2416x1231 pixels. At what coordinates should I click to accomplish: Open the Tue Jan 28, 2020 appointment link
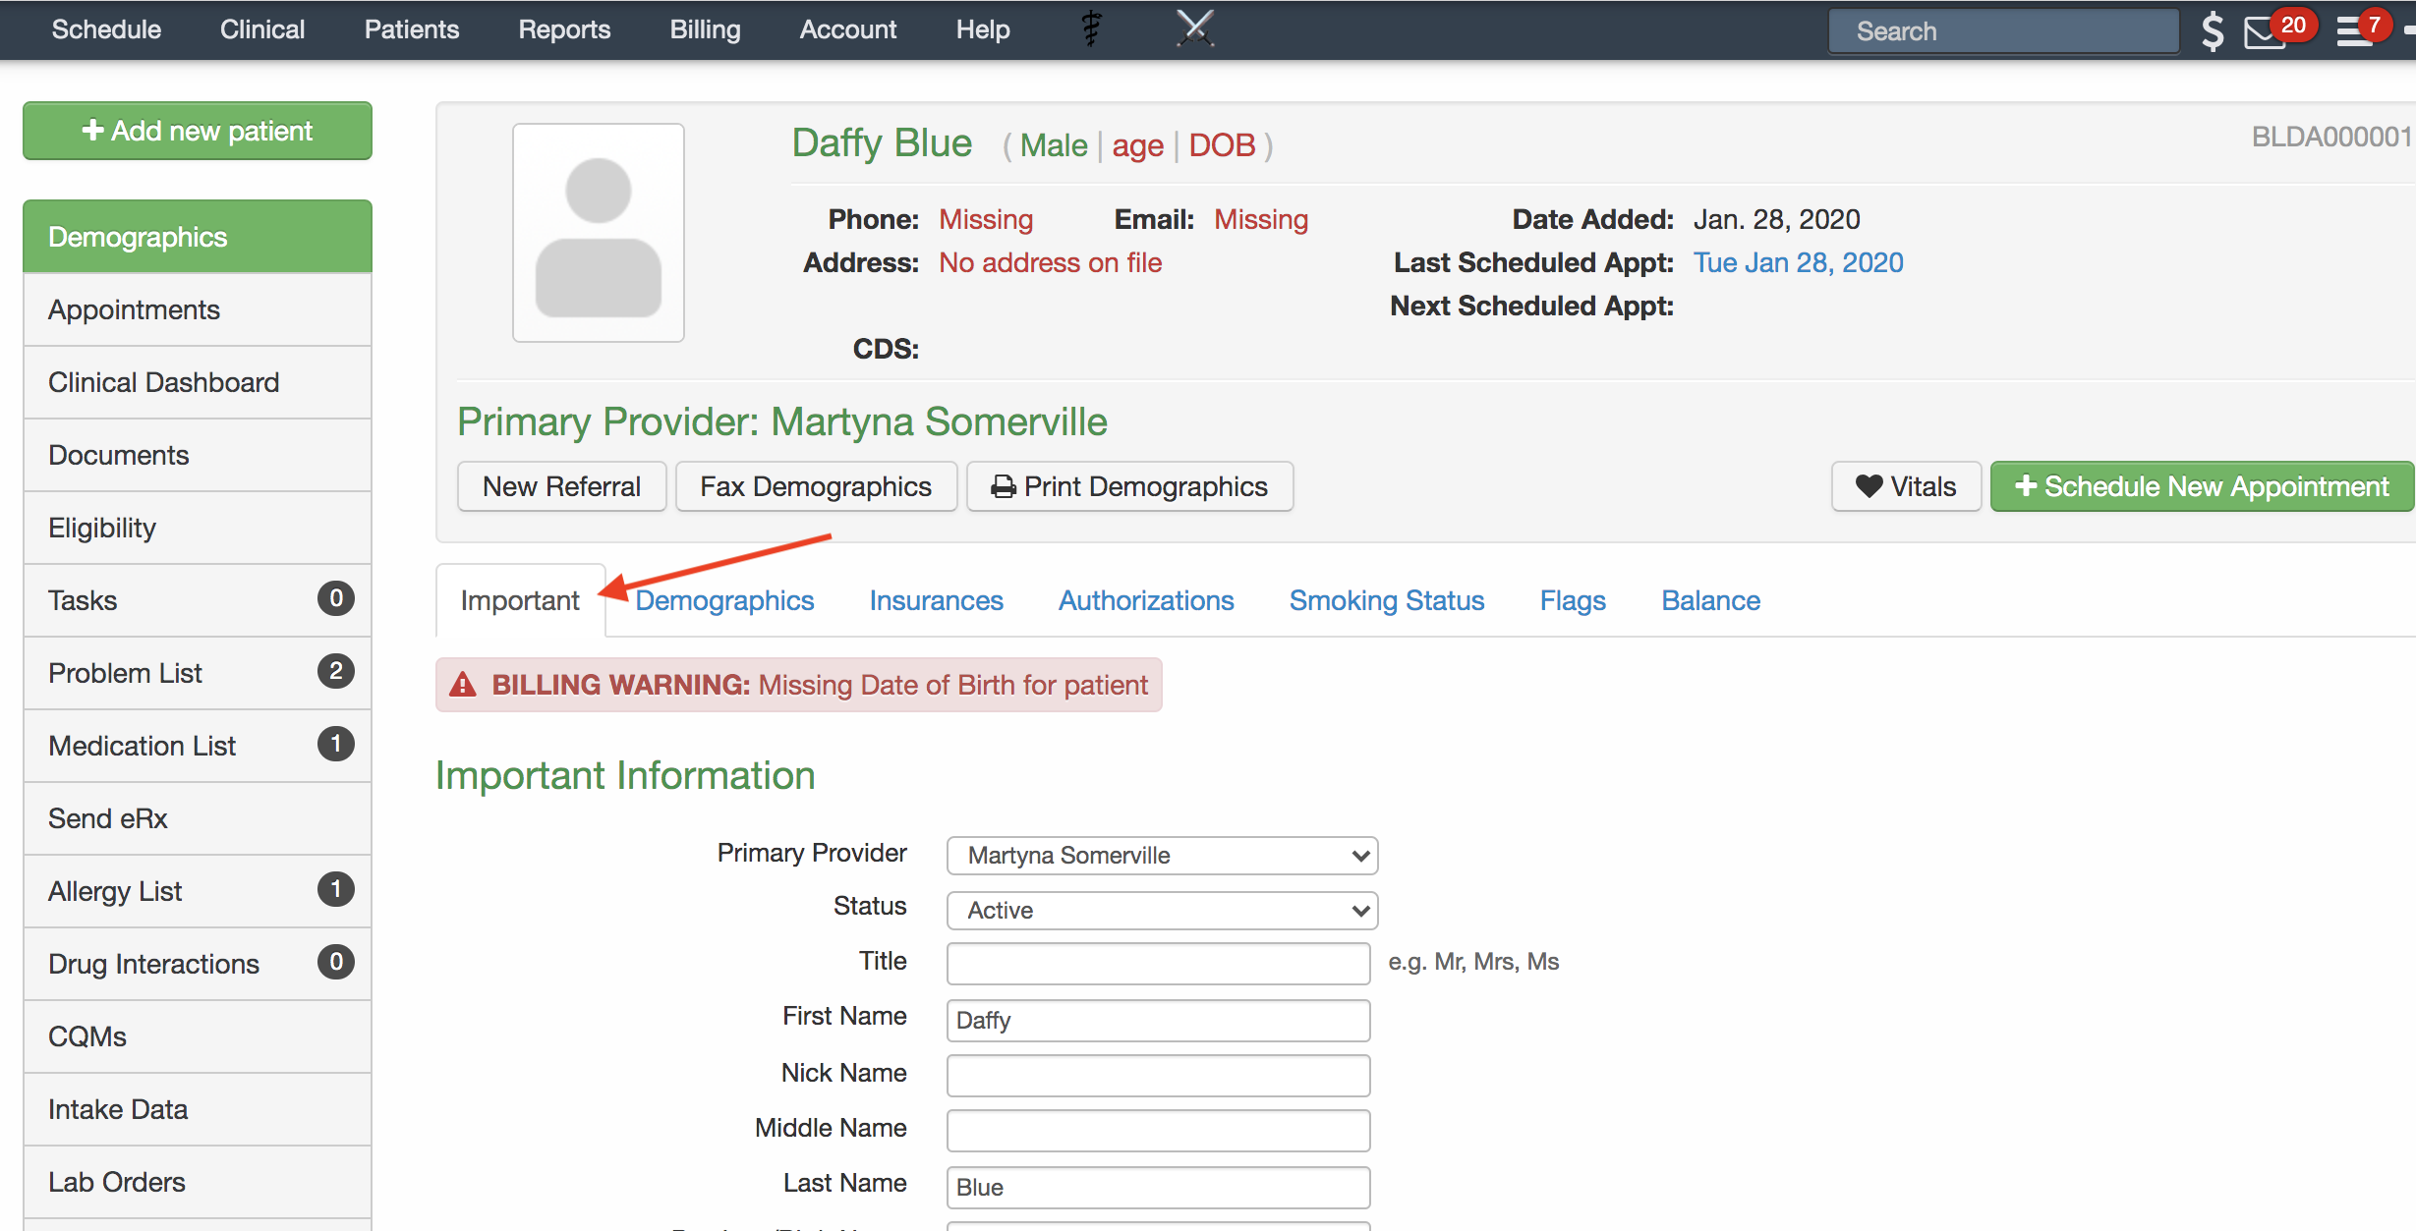pyautogui.click(x=1798, y=262)
